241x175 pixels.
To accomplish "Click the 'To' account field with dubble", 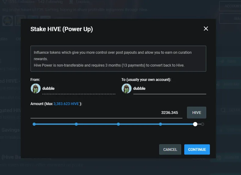I will pos(170,89).
